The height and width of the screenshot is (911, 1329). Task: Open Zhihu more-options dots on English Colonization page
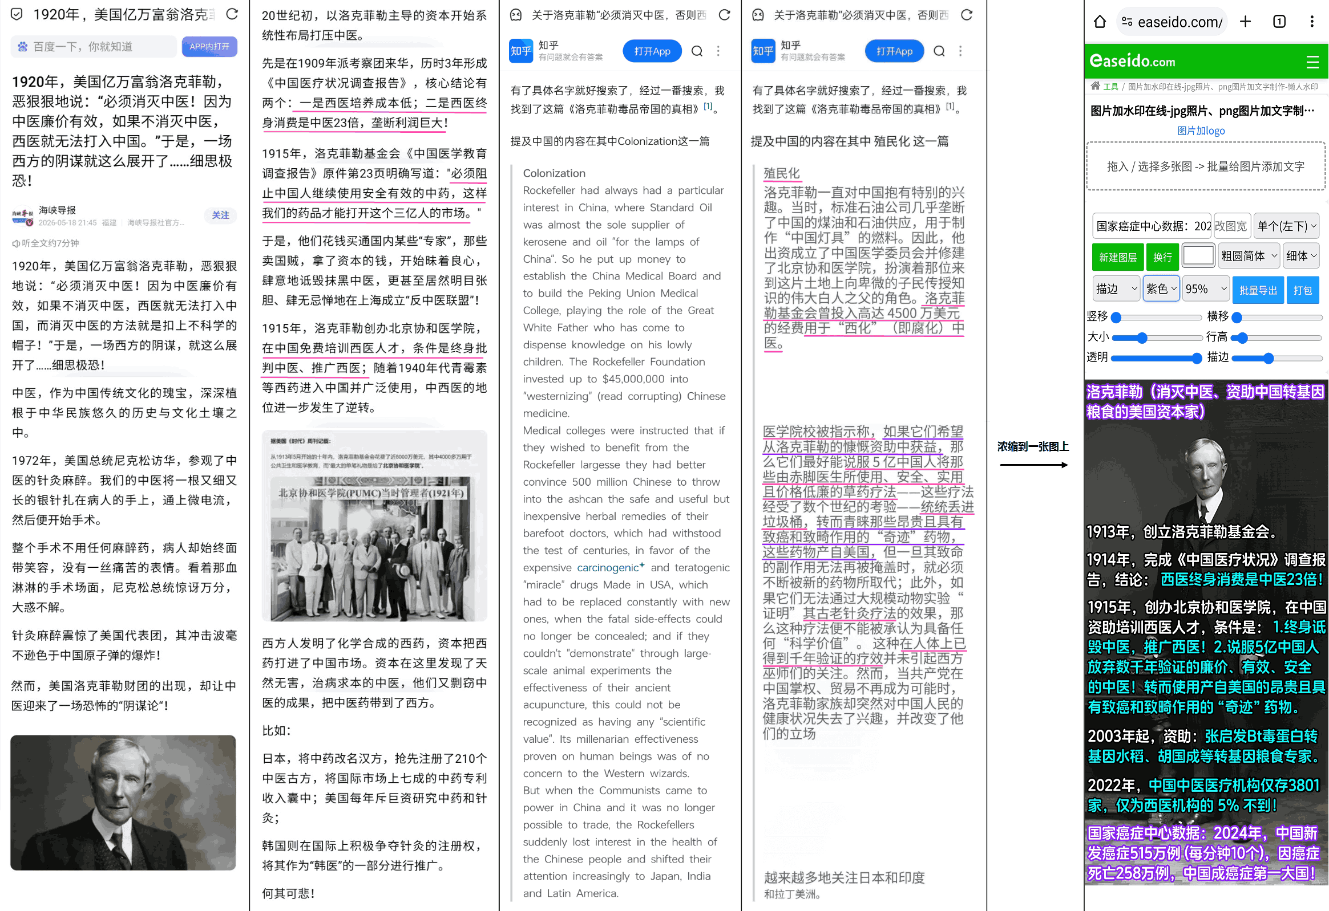pyautogui.click(x=718, y=51)
